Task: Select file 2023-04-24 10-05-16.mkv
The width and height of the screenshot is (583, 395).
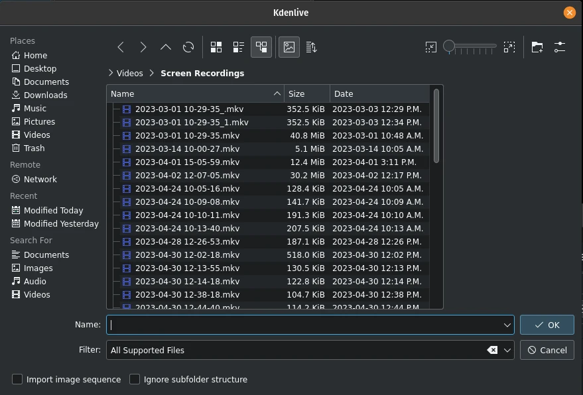Action: coord(188,189)
